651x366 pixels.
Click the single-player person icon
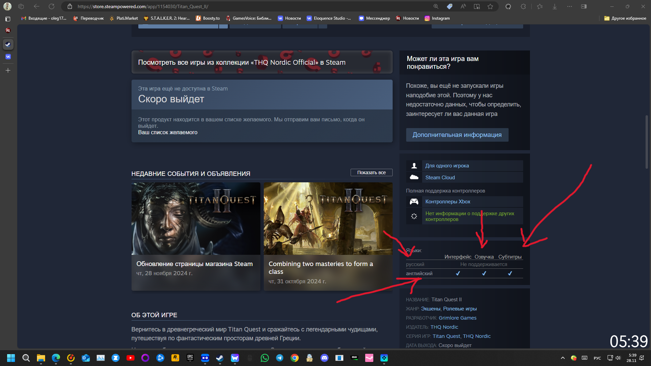[414, 166]
